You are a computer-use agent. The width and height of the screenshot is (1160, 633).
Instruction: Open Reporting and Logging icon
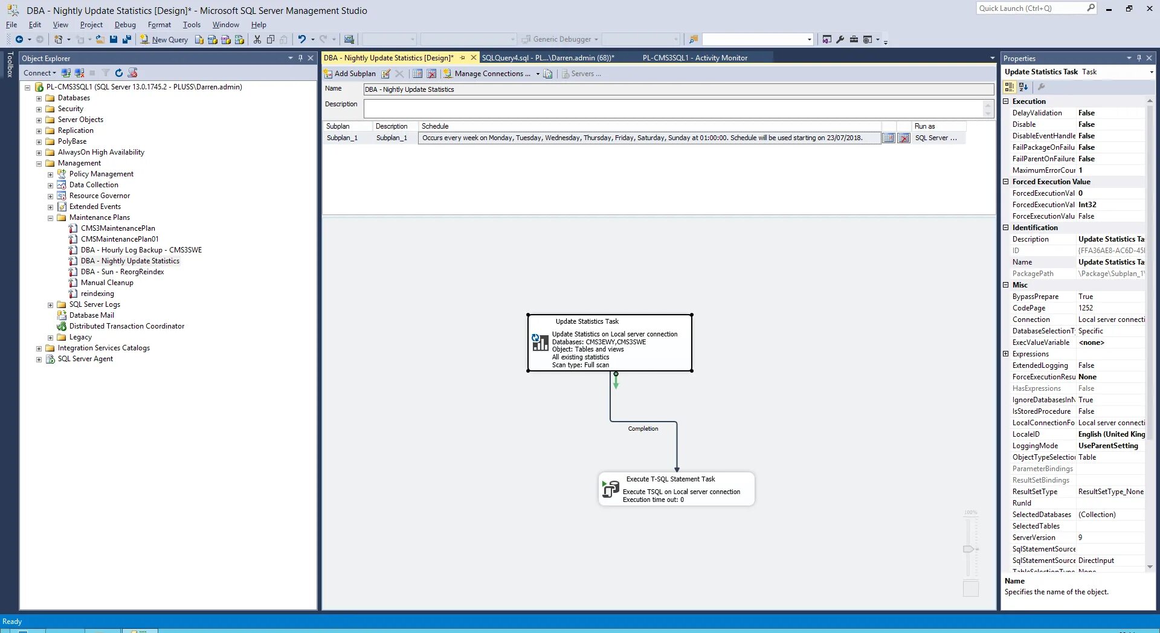[x=548, y=74]
